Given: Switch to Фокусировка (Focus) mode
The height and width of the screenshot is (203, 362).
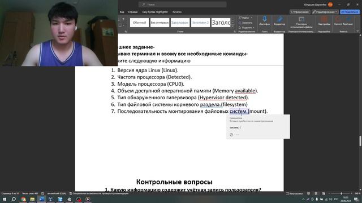Looking at the screenshot, I should [x=294, y=193].
